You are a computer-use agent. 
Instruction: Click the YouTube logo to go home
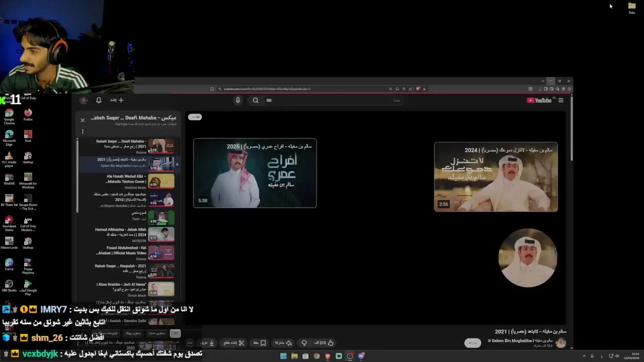(539, 100)
